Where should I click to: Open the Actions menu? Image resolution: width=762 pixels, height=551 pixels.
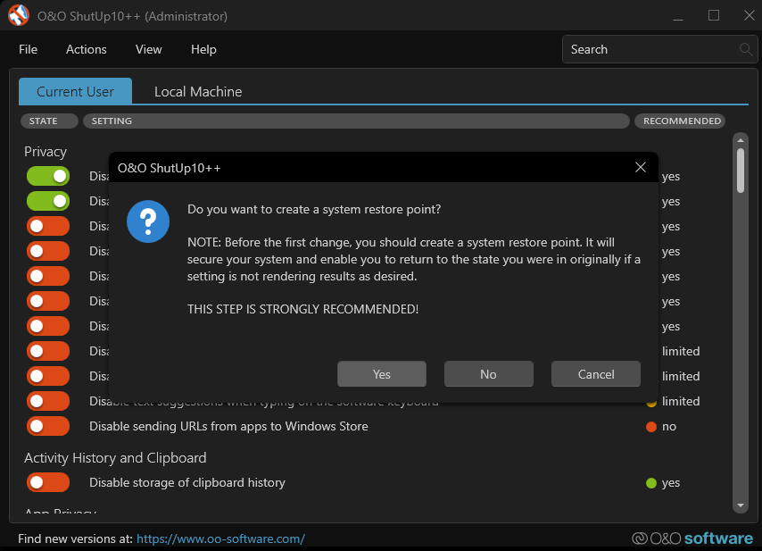pos(86,49)
